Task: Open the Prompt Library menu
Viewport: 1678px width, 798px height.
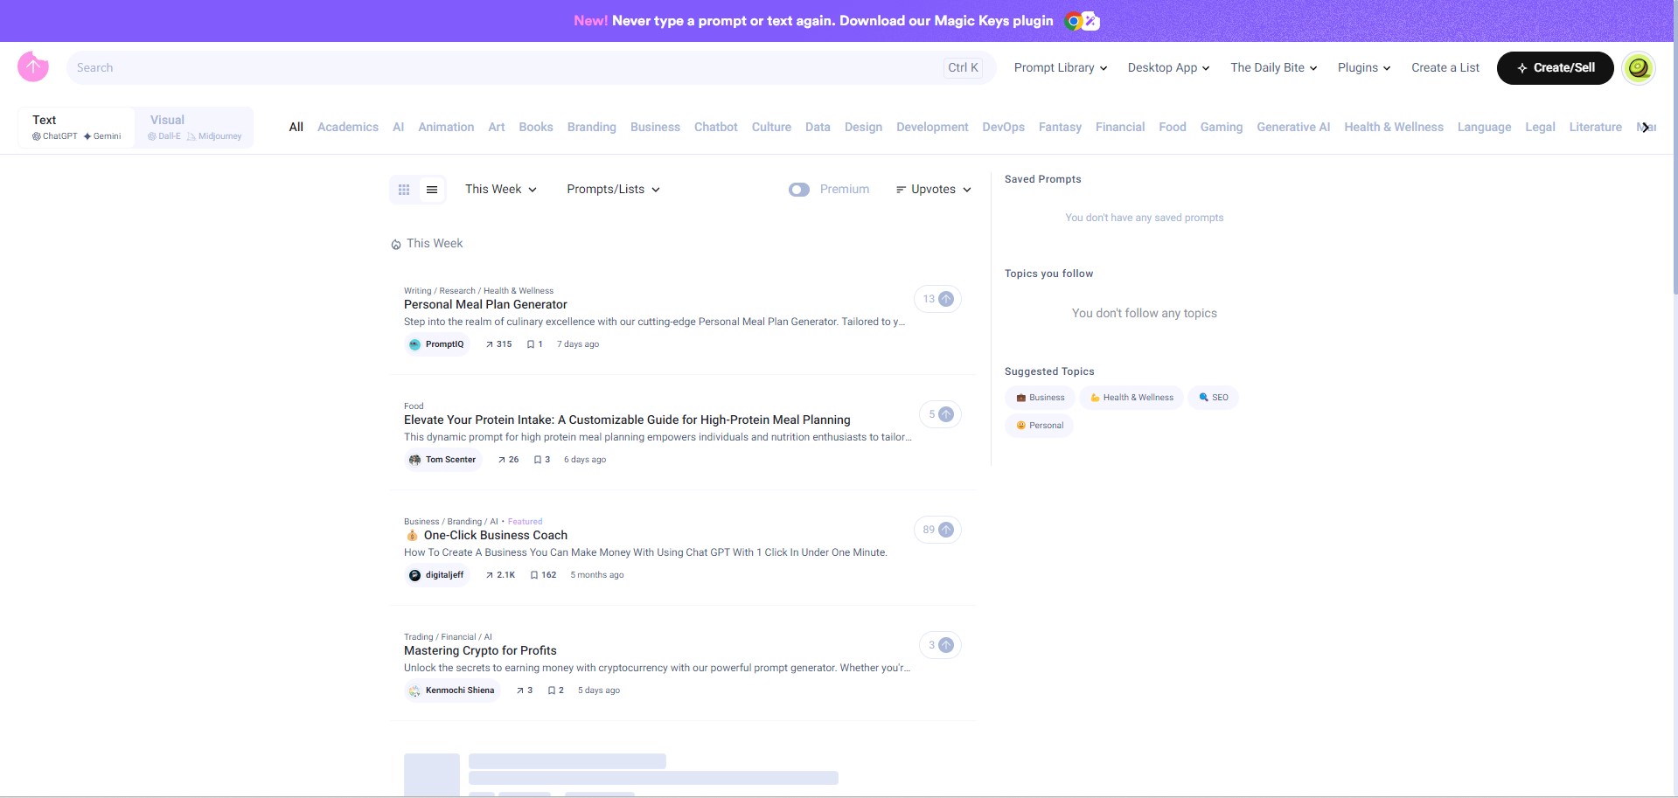Action: 1061,67
